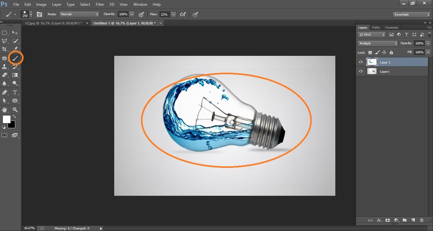Open the Multiply blend mode dropdown
This screenshot has width=433, height=231.
(377, 43)
